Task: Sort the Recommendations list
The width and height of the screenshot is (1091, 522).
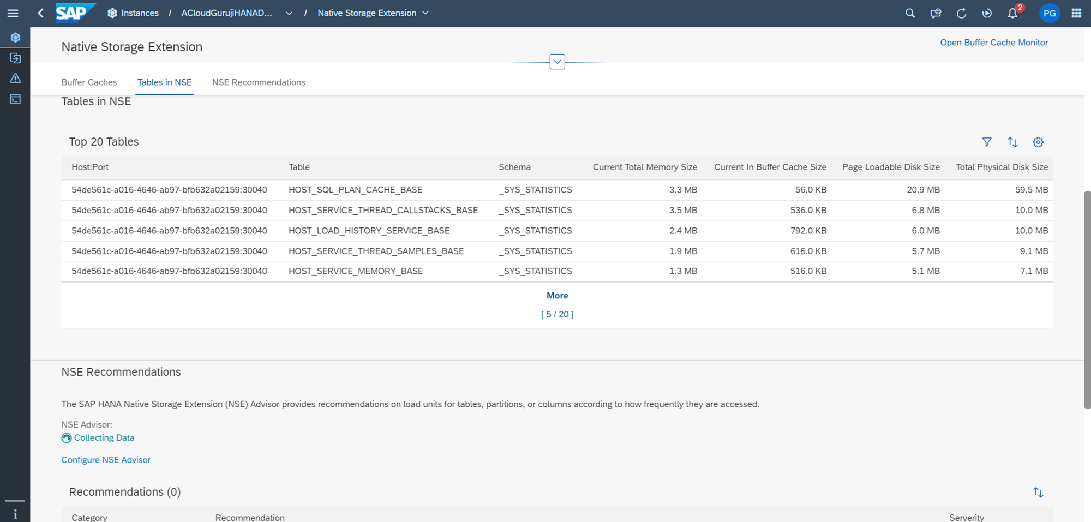Action: point(1038,493)
